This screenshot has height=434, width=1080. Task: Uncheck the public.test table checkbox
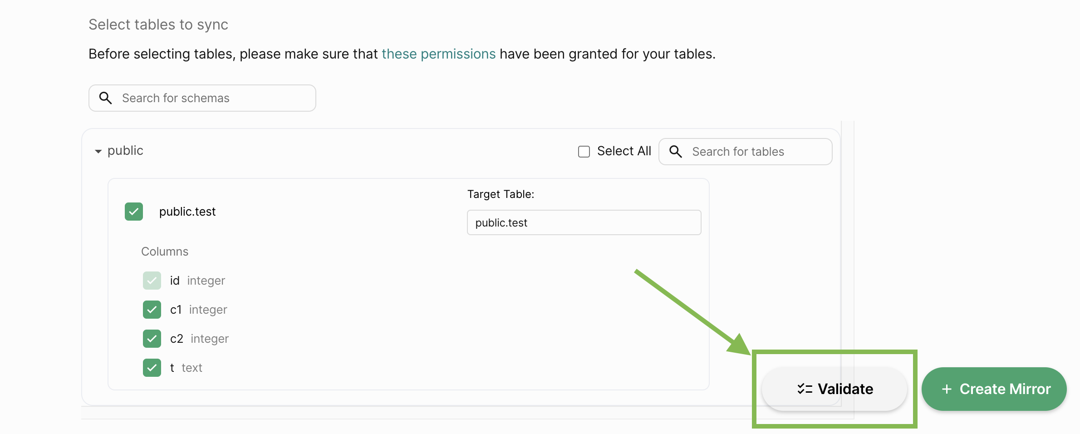[134, 212]
